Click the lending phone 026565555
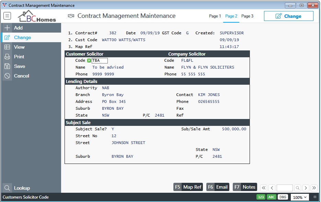The height and width of the screenshot is (202, 321). (x=209, y=102)
